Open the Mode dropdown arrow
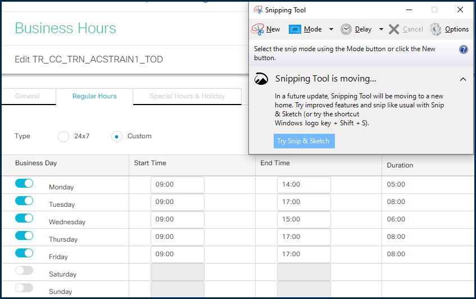The image size is (476, 299). tap(331, 29)
